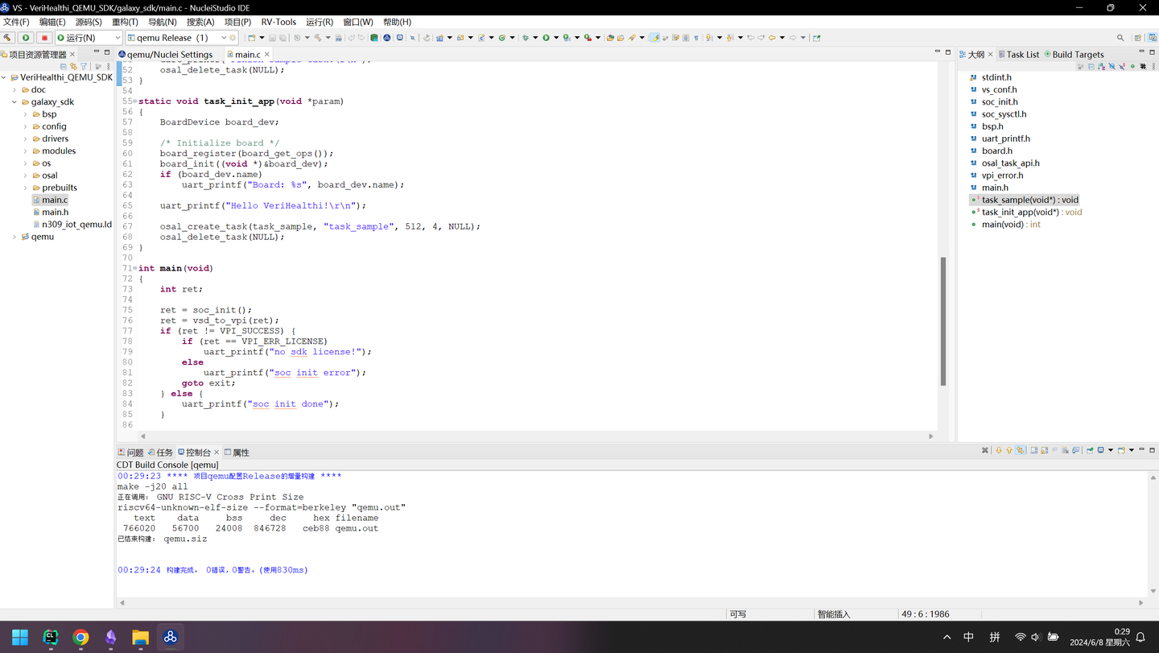The height and width of the screenshot is (653, 1159).
Task: Open the 文件(F) menu
Action: pos(16,22)
